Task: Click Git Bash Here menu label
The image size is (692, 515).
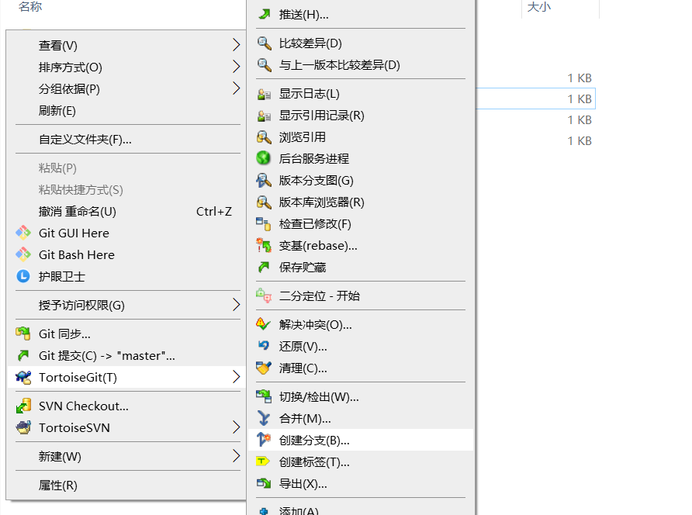Action: [77, 254]
